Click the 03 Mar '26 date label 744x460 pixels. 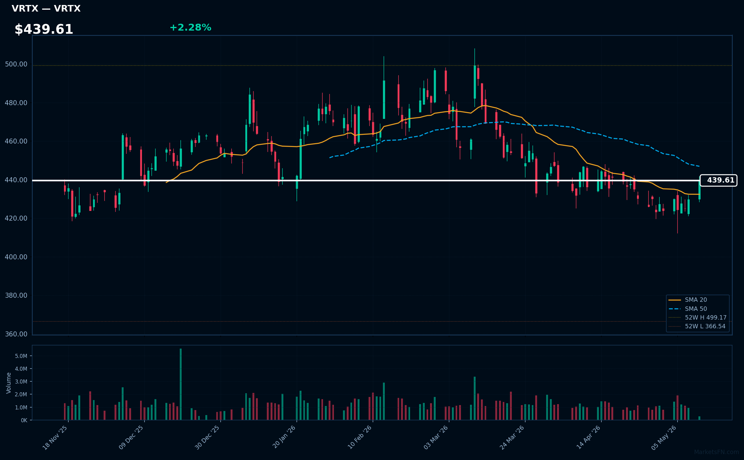436,438
